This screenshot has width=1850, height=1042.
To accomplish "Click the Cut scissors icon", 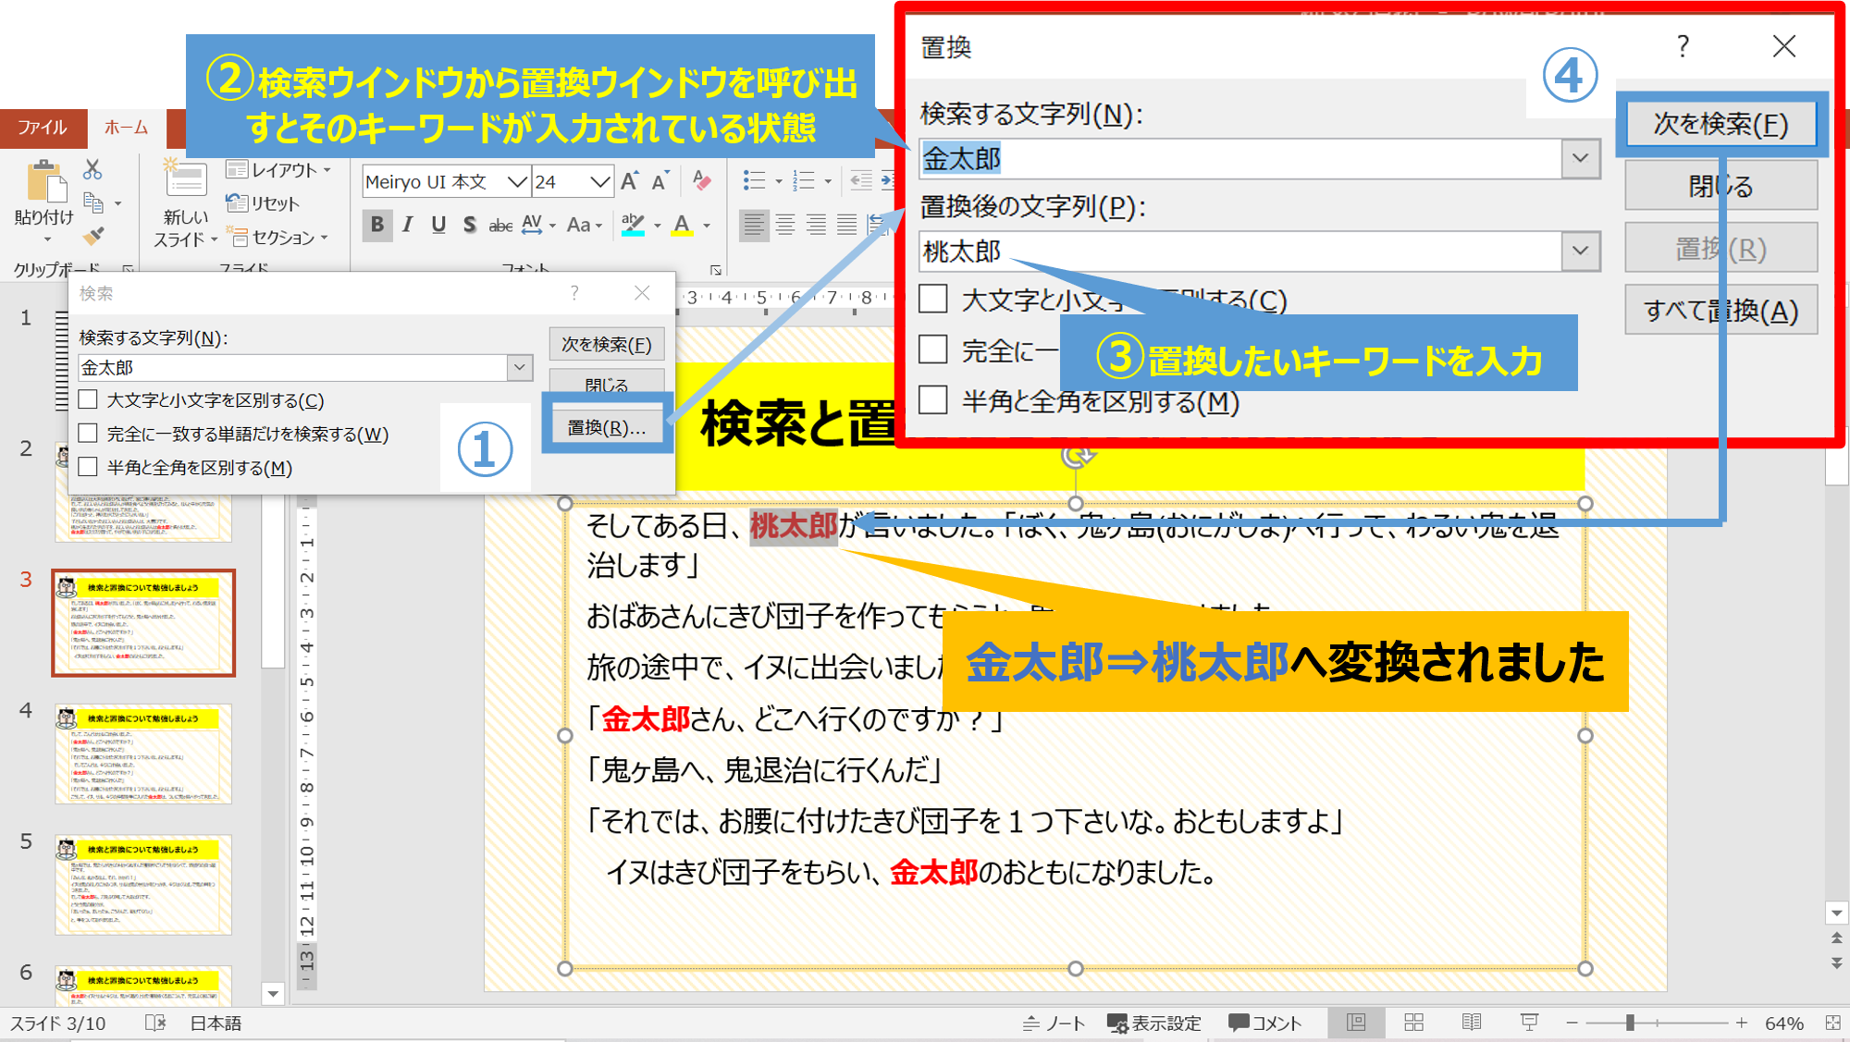I will 92,169.
